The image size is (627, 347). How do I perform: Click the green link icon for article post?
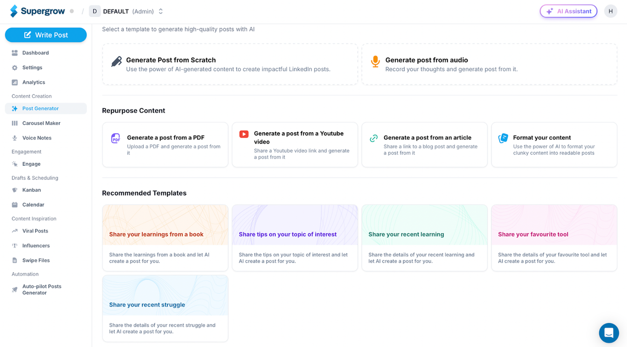click(x=374, y=138)
